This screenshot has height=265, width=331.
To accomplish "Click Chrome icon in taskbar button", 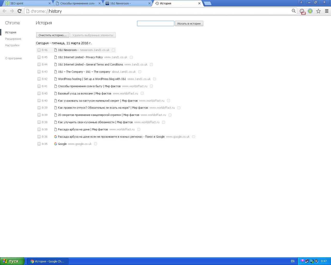I will click(32, 261).
